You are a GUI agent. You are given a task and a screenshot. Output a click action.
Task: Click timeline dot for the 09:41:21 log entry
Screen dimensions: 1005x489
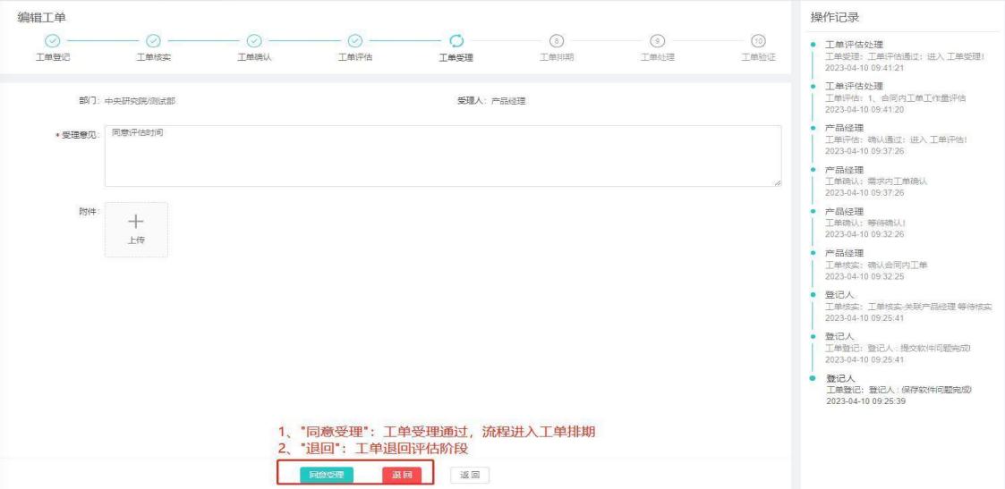(813, 45)
